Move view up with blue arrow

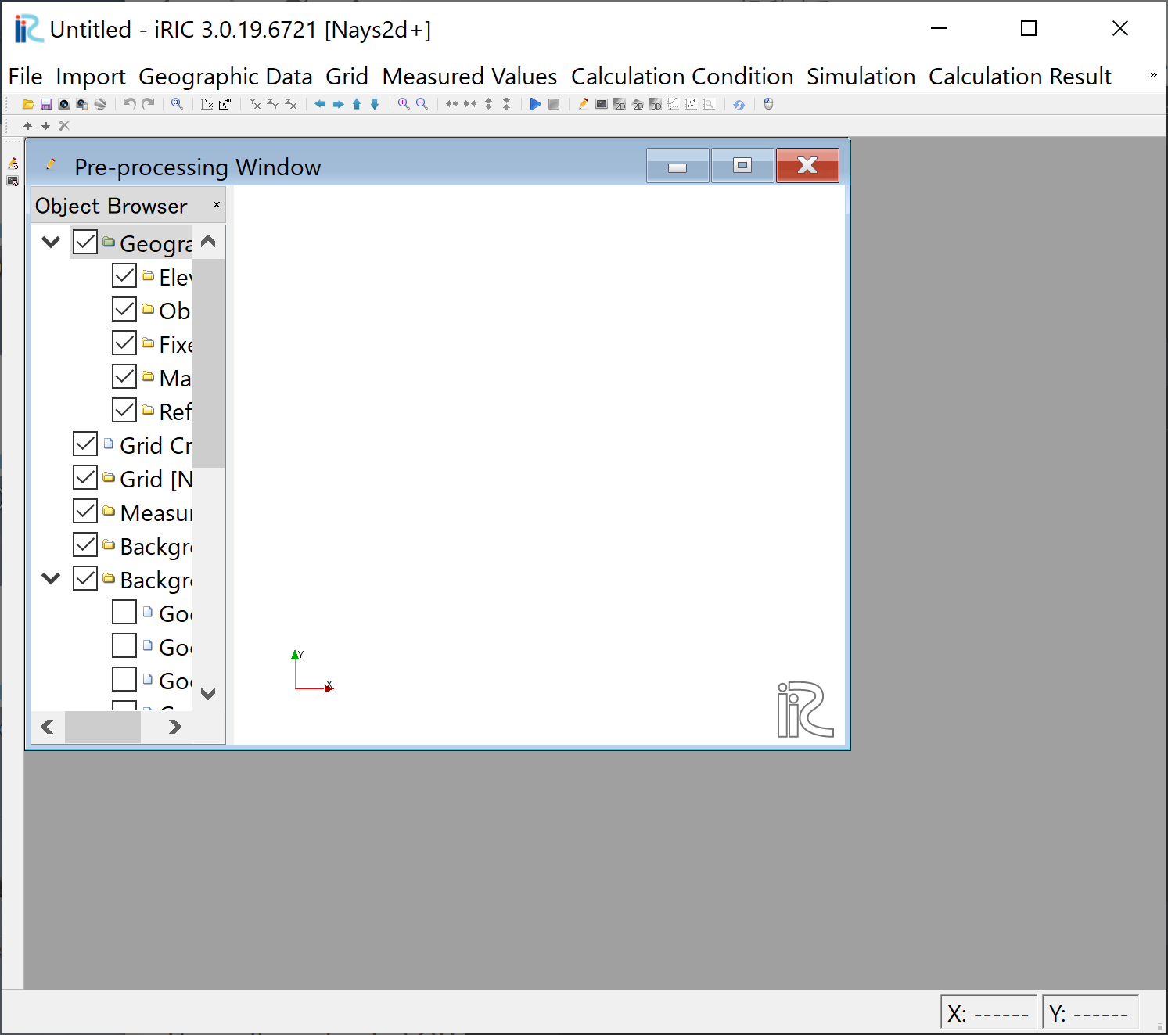357,104
